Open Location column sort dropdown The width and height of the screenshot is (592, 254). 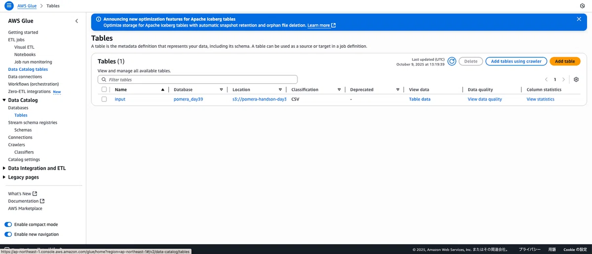[x=280, y=90]
